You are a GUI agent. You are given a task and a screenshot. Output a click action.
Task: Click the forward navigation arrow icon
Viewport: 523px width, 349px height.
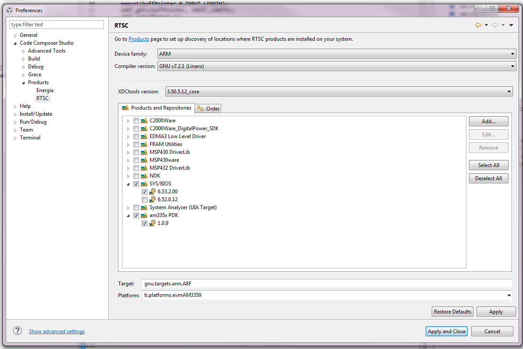495,25
